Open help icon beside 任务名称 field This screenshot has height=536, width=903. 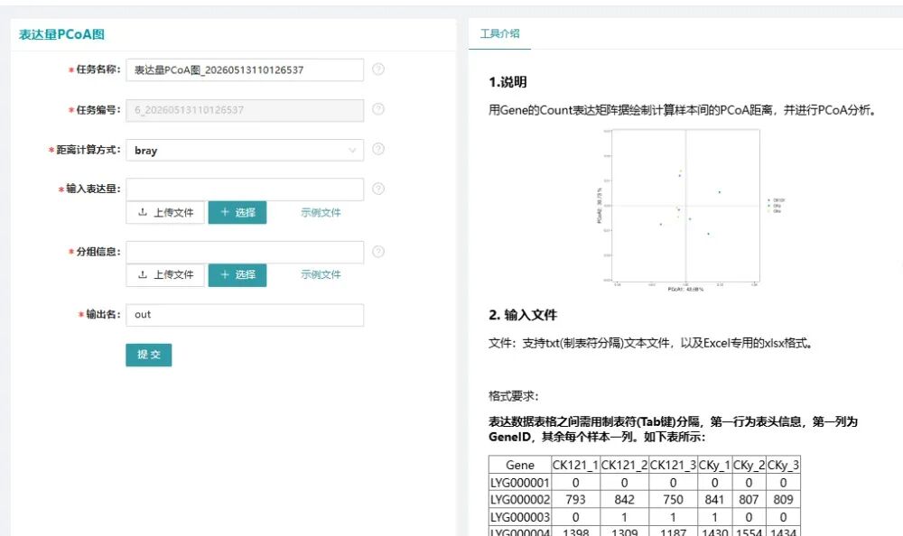pyautogui.click(x=378, y=69)
